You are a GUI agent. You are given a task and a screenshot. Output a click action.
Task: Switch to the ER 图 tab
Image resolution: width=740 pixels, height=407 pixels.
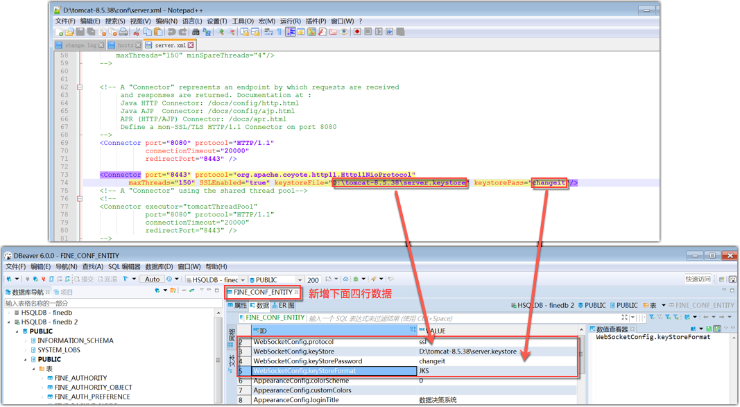283,305
